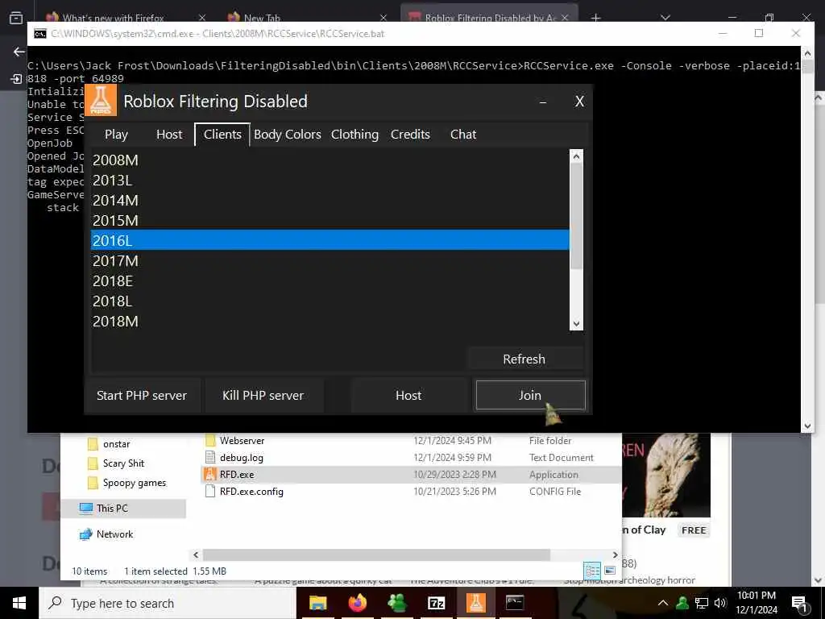
Task: Click clients list scroll down arrow
Action: (576, 324)
